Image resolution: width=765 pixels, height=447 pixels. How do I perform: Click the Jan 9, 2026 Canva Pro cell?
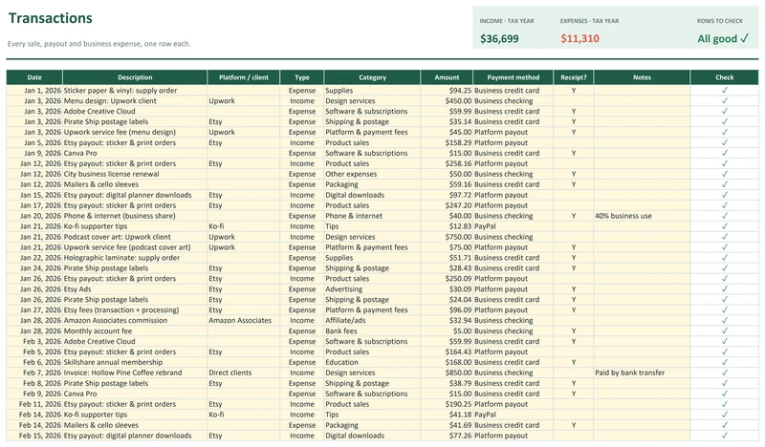(x=135, y=153)
